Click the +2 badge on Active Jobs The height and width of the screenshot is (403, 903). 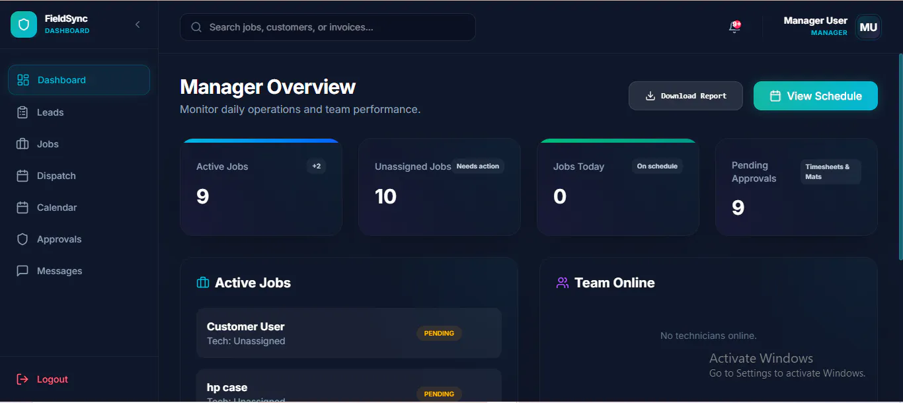coord(317,166)
